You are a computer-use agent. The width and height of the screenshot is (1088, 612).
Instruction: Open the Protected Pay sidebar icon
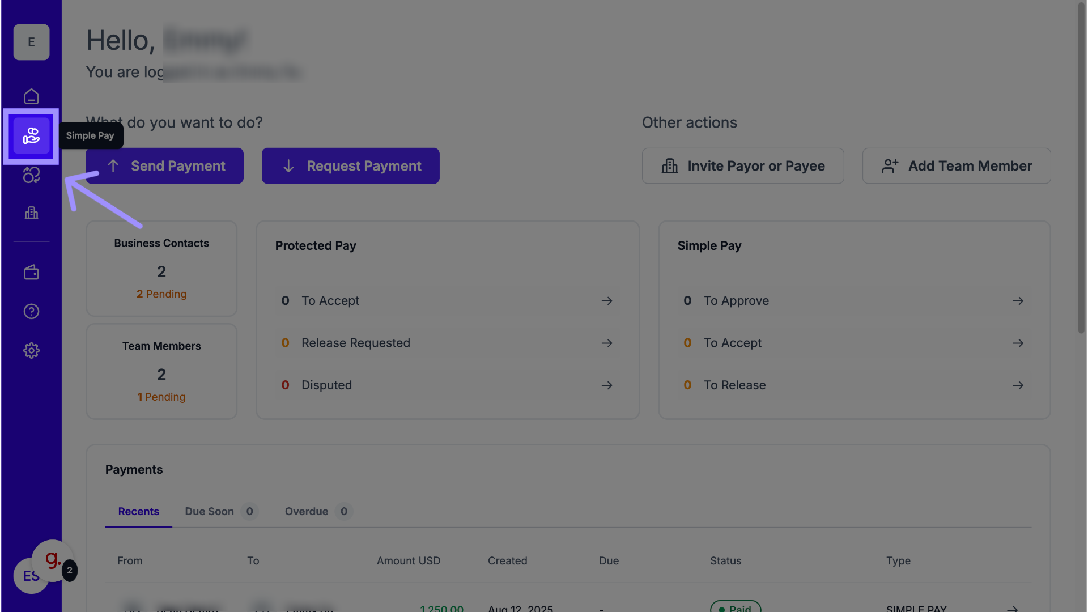pyautogui.click(x=31, y=175)
